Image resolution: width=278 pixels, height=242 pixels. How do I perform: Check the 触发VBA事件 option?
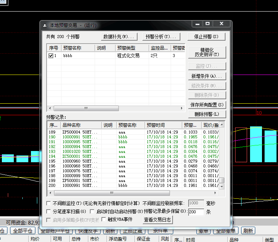click(x=104, y=220)
